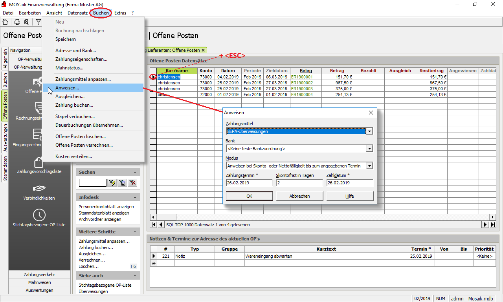
Task: Open the Modus dropdown list
Action: [x=369, y=166]
